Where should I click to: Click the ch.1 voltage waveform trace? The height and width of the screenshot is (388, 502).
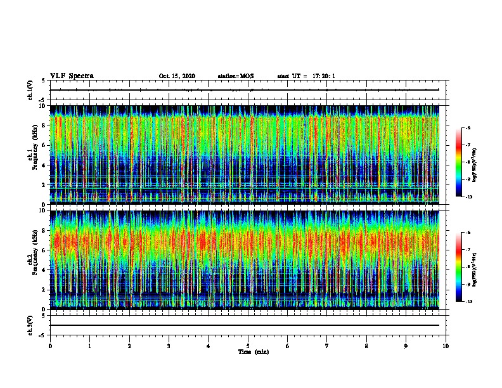[245, 90]
